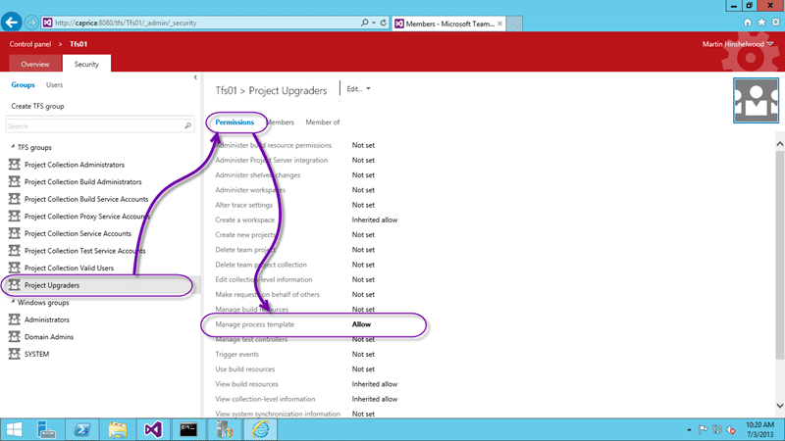Open Server Manager from the taskbar
785x441 pixels.
tap(47, 429)
